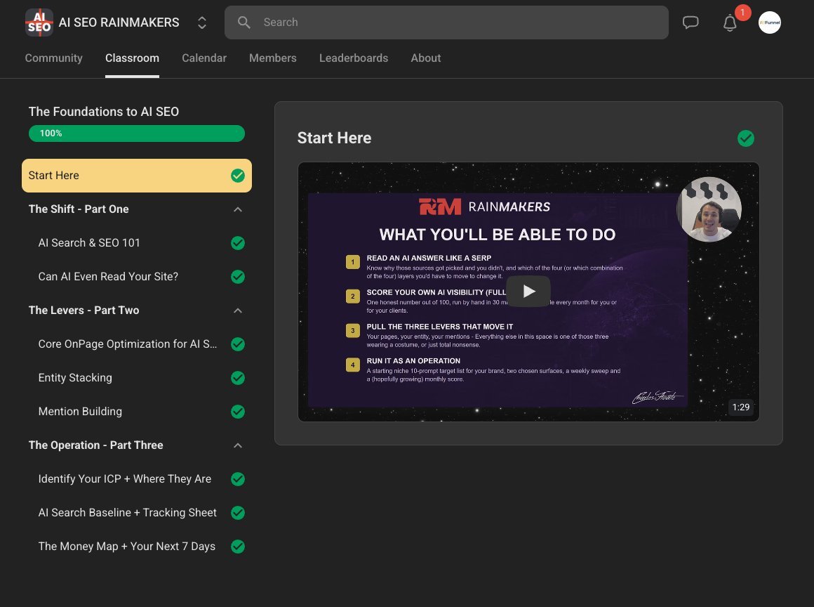Open the Calendar tab
The image size is (814, 607).
pyautogui.click(x=204, y=58)
